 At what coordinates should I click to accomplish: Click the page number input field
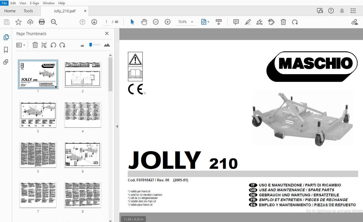pyautogui.click(x=107, y=22)
